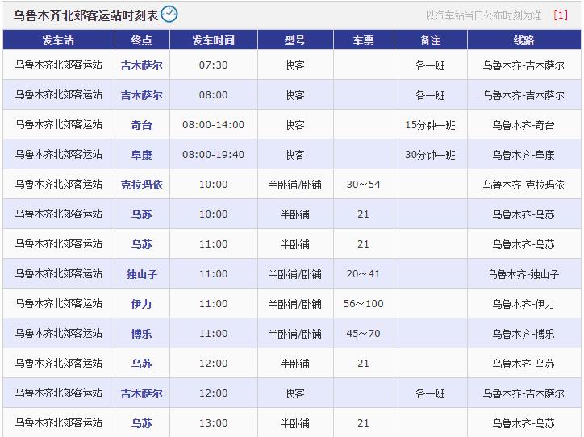Open the 乌苏 link in the 11:00 row
This screenshot has width=584, height=437.
coord(141,244)
